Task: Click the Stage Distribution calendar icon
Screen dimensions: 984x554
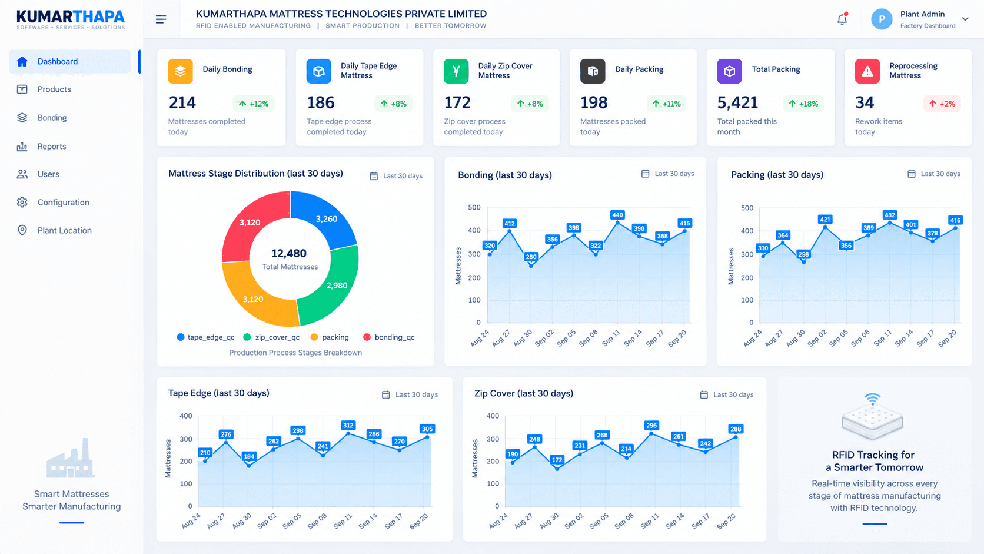Action: point(374,176)
